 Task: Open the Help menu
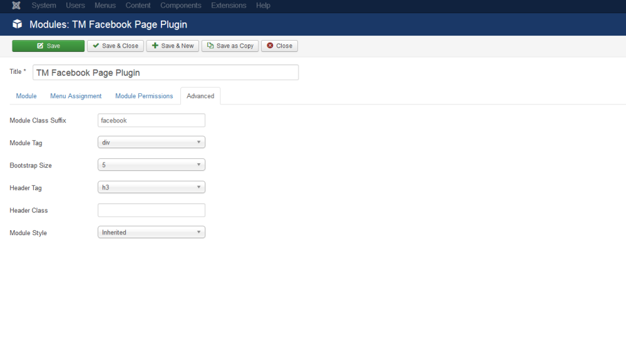pyautogui.click(x=263, y=6)
